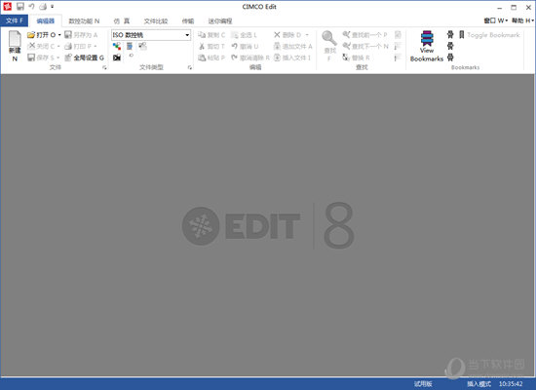Open 全局设置 G global settings

84,58
